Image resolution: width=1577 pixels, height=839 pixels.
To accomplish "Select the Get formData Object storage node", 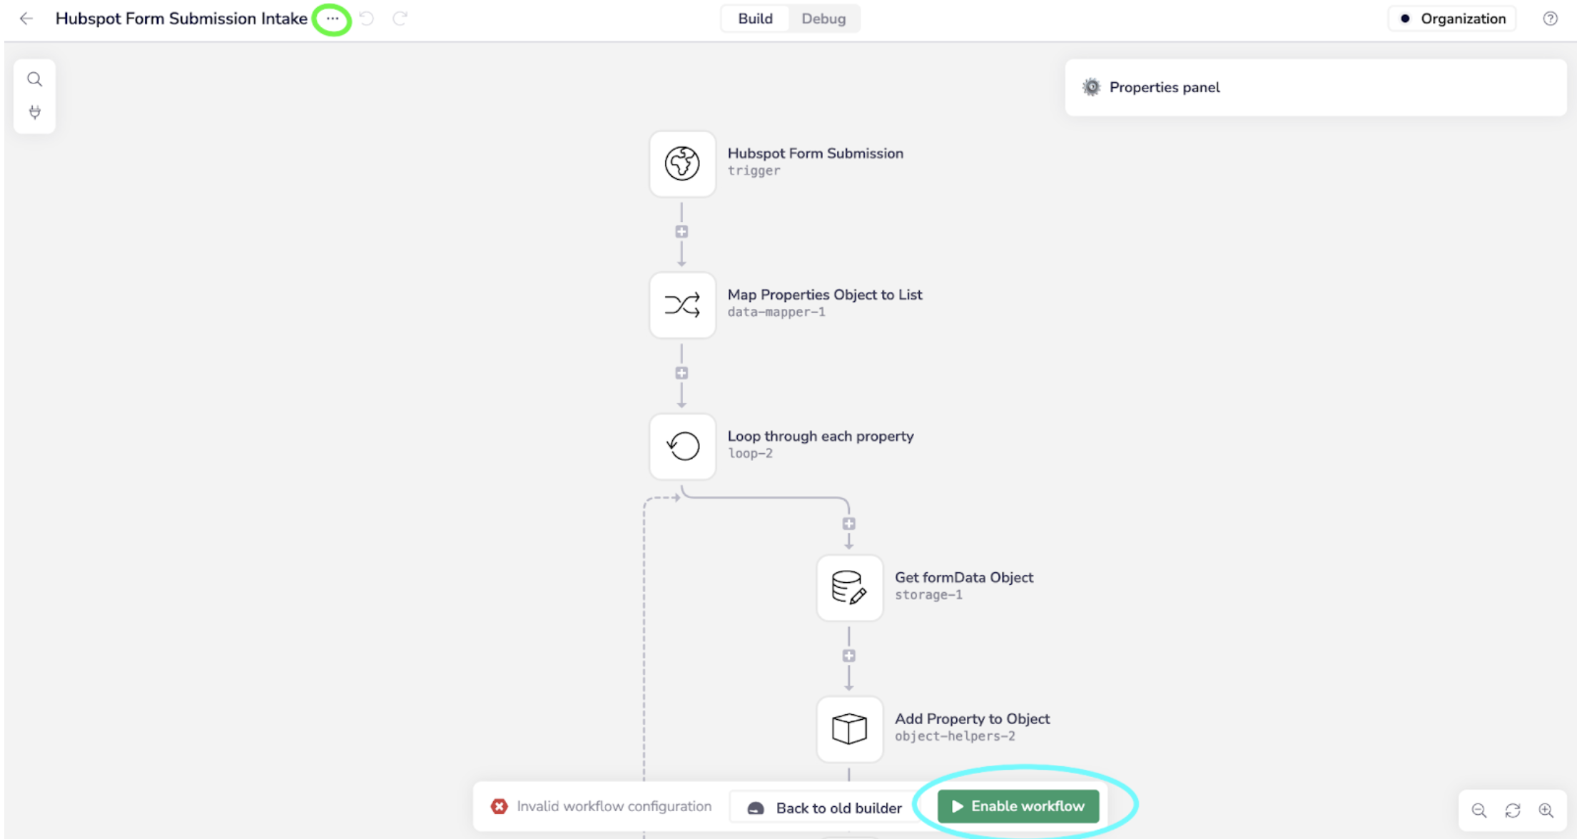I will pos(849,587).
